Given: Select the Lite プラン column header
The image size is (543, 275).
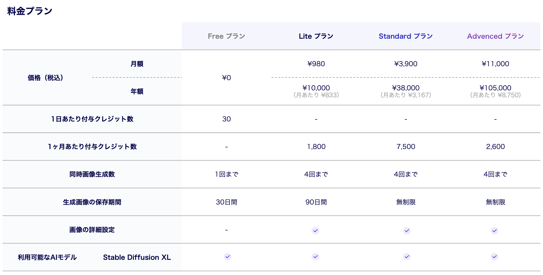Looking at the screenshot, I should tap(316, 36).
